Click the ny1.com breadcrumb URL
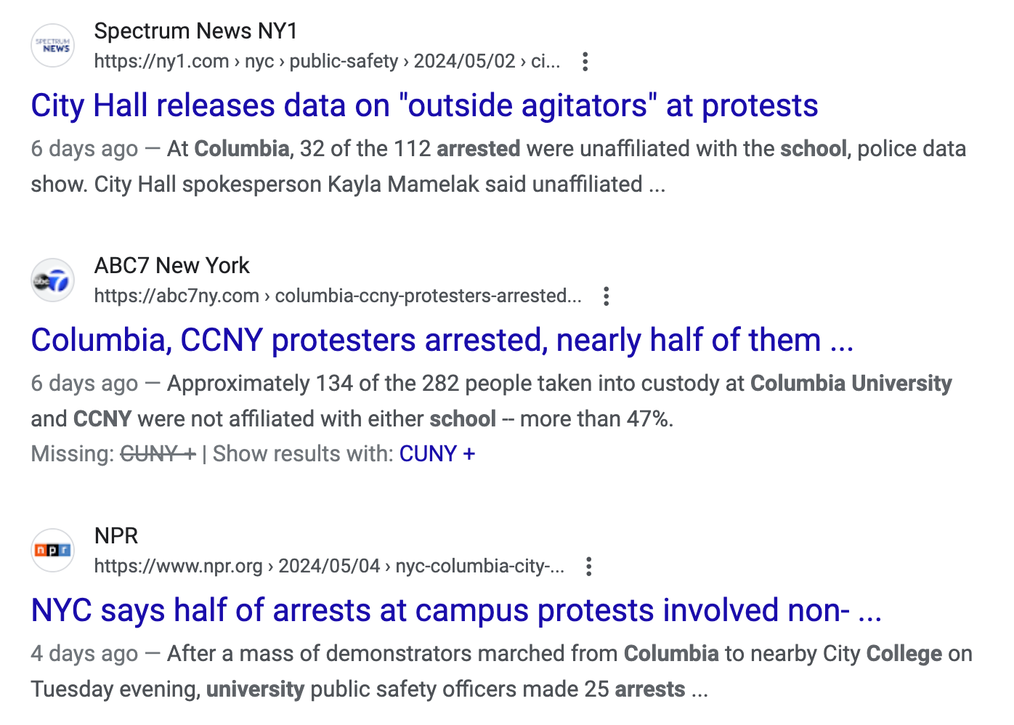Screen dimensions: 1014x725 (327, 62)
